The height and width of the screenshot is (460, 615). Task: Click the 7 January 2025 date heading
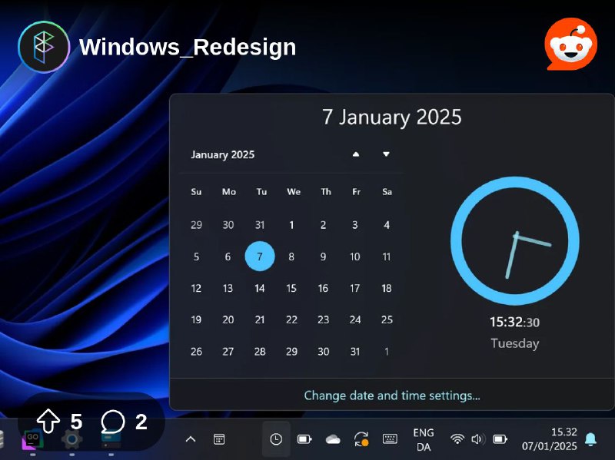point(392,117)
